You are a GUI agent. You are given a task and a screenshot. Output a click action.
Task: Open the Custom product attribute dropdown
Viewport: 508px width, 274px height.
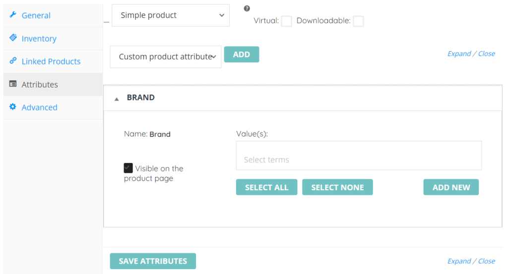(166, 57)
